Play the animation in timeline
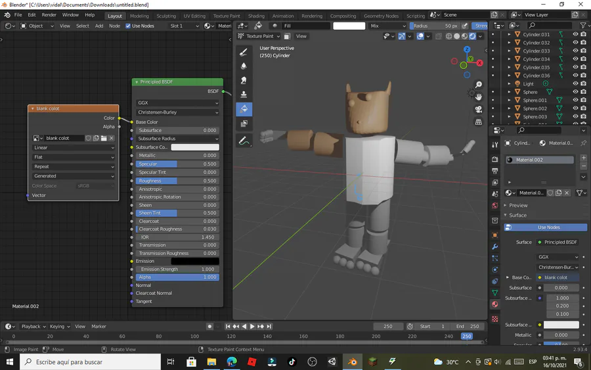Image resolution: width=591 pixels, height=370 pixels. pyautogui.click(x=252, y=326)
